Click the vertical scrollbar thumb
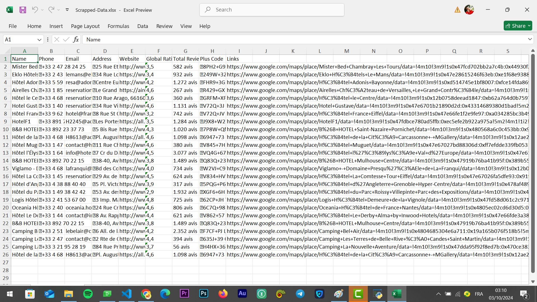537x302 pixels. click(x=533, y=163)
